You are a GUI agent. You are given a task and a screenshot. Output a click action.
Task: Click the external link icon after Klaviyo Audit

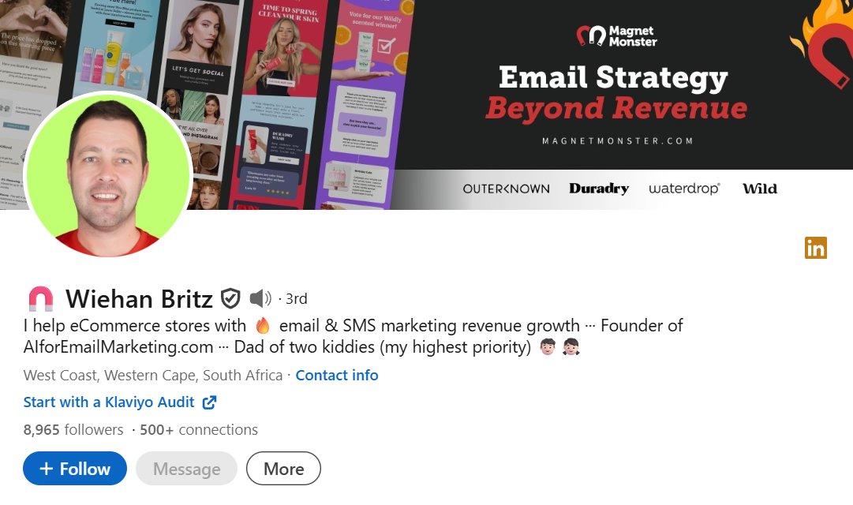tap(209, 402)
